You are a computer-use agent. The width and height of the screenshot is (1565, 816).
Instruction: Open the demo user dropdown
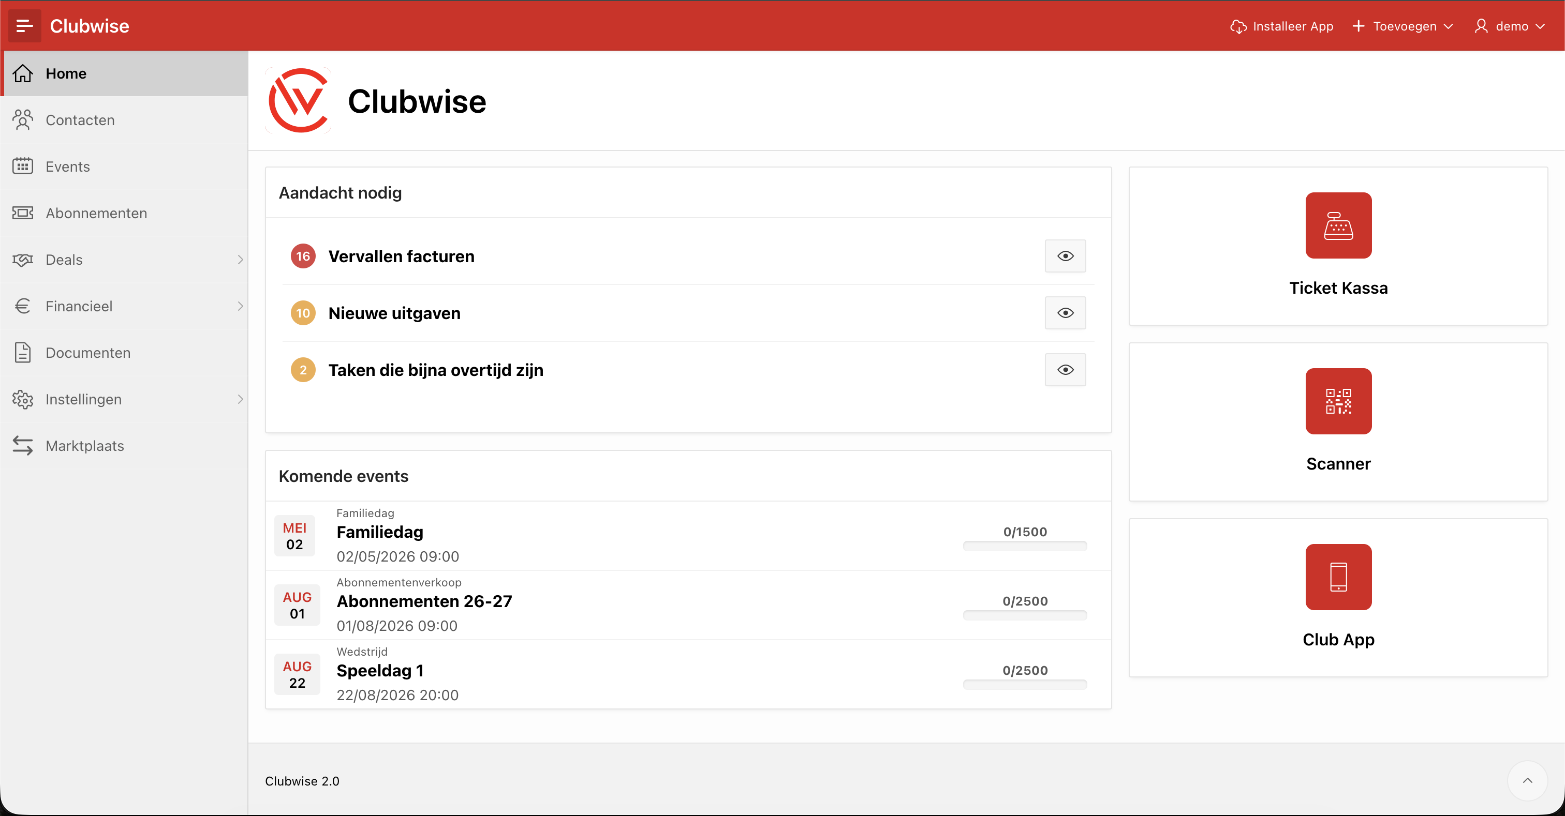[x=1510, y=26]
